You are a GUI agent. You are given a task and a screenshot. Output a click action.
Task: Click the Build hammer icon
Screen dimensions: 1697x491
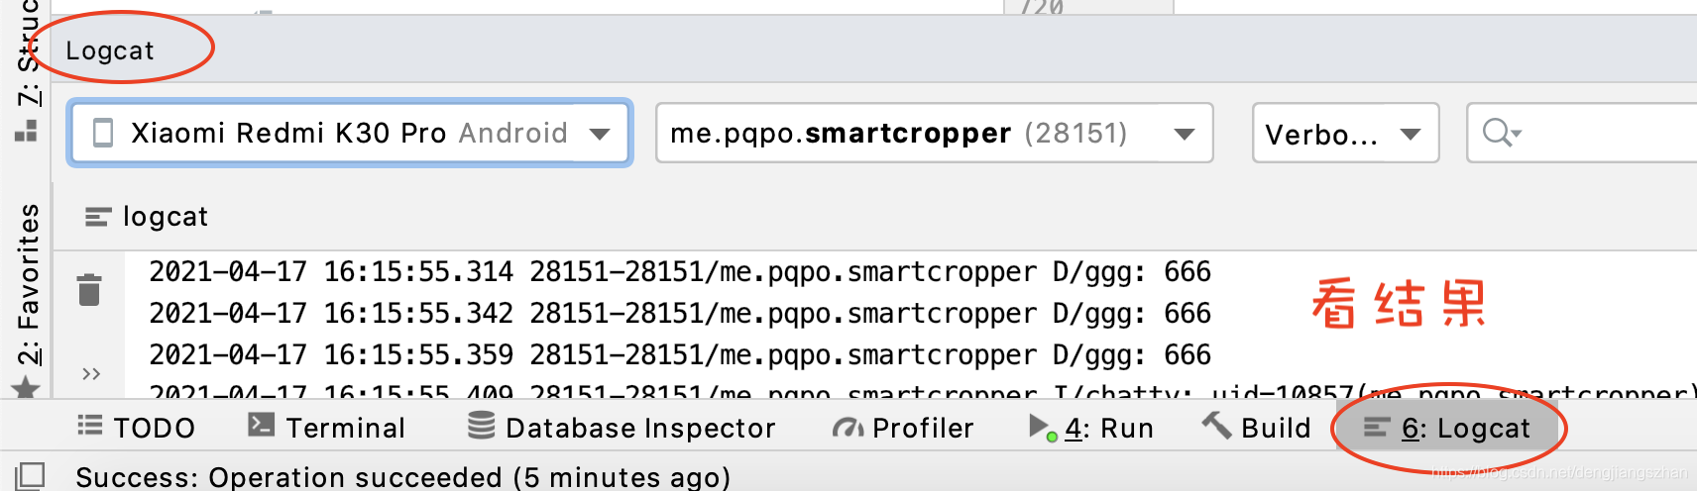1215,425
